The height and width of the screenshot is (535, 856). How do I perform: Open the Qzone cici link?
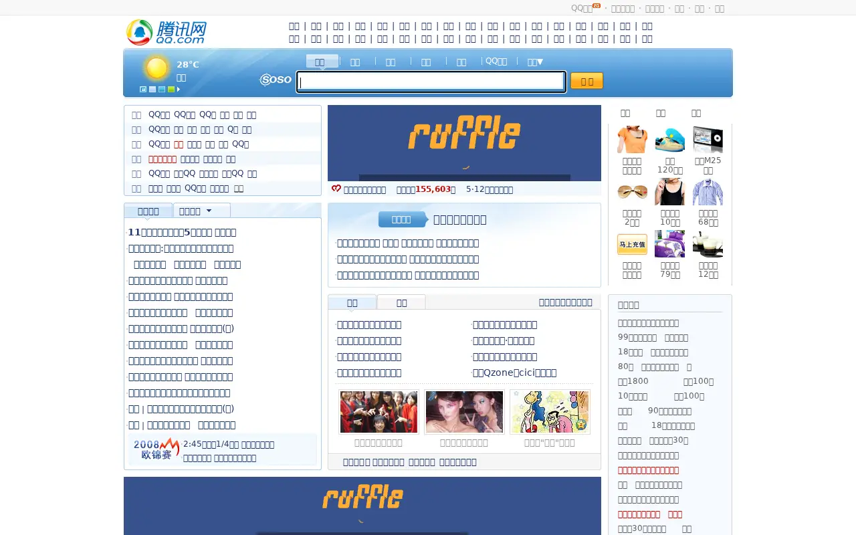point(514,372)
